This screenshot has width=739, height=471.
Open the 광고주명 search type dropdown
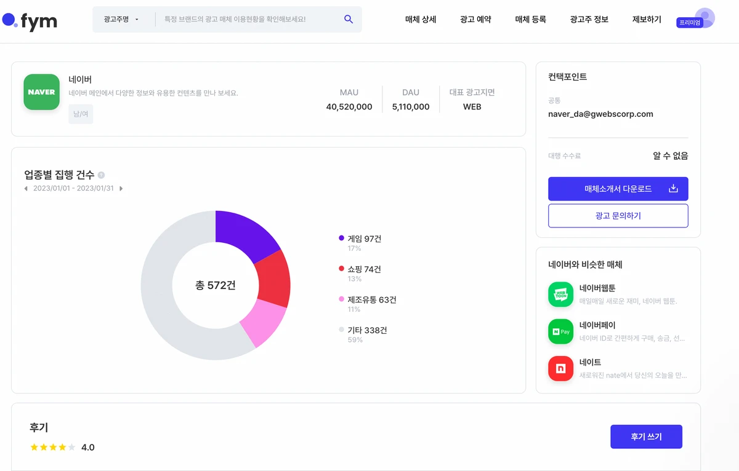click(121, 20)
